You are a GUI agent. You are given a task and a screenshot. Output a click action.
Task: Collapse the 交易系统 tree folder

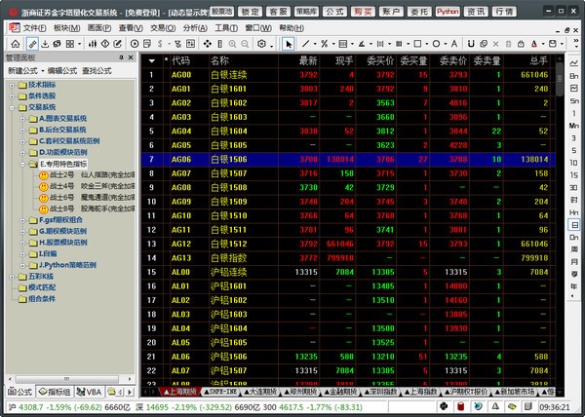[11, 107]
